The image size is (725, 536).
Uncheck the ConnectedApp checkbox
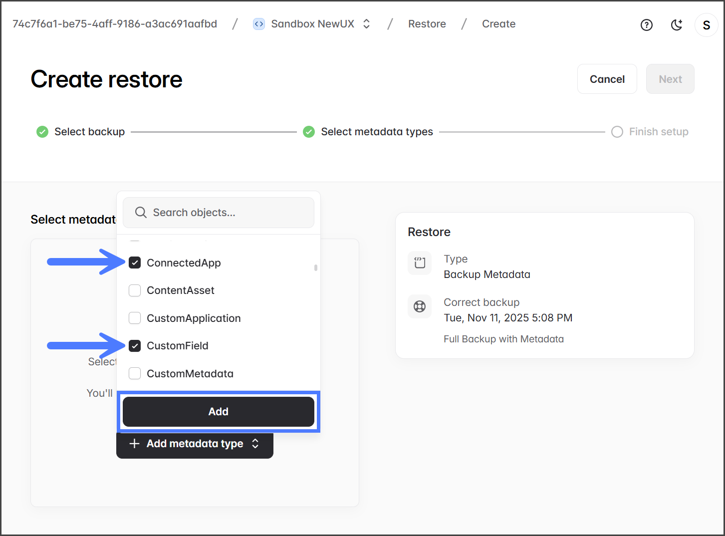(x=135, y=263)
